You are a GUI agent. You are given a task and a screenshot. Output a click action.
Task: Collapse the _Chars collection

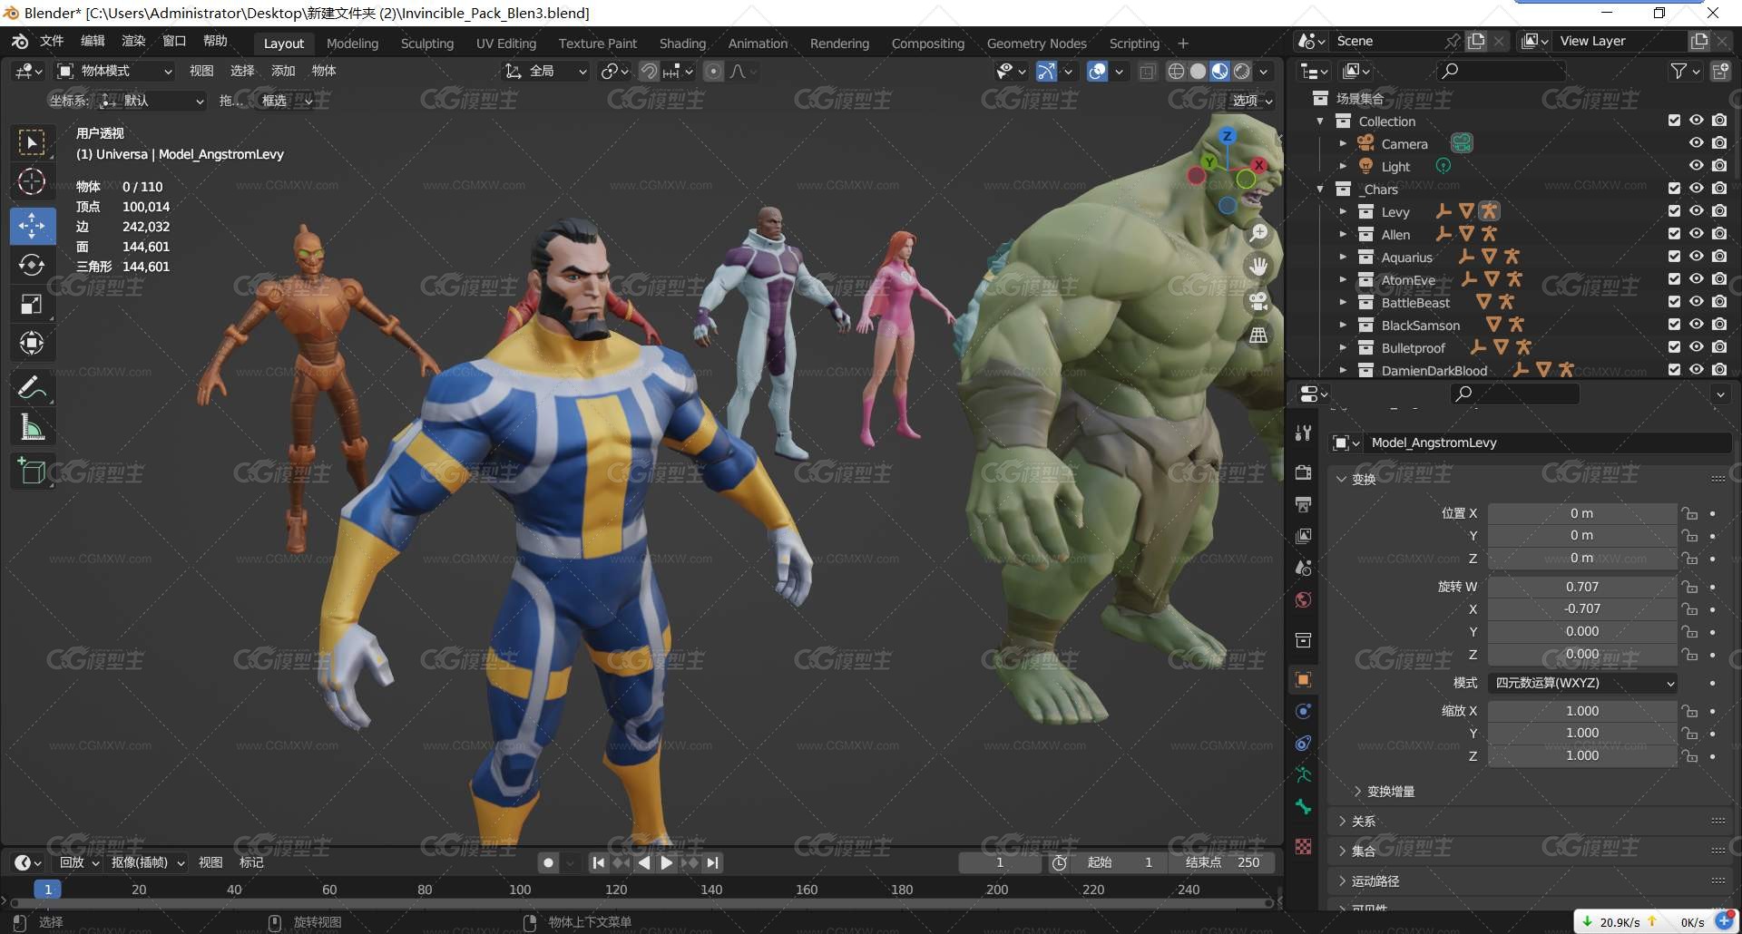1320,189
